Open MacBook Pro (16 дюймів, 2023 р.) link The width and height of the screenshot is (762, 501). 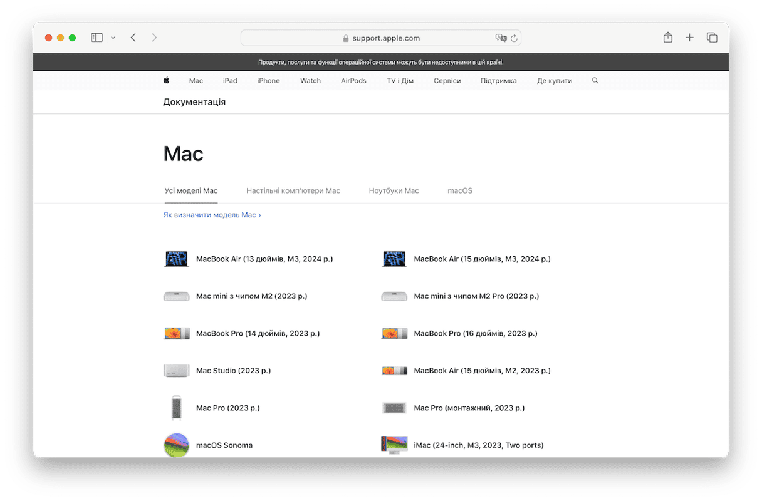tap(476, 333)
